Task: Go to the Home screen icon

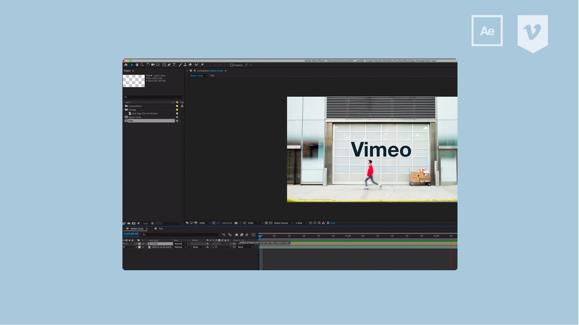Action: [126, 65]
